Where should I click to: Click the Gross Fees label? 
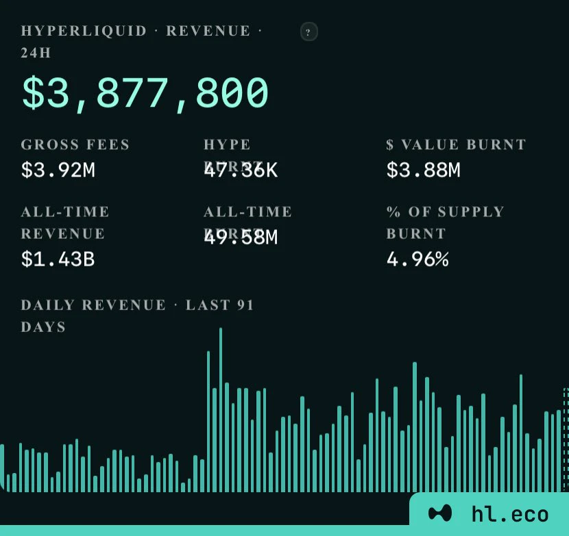coord(75,144)
